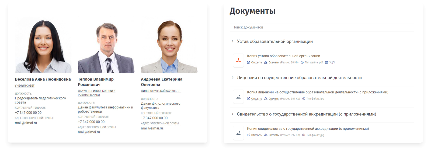Click Теплов Владимир Романович's photo
This screenshot has width=431, height=156.
pyautogui.click(x=106, y=45)
